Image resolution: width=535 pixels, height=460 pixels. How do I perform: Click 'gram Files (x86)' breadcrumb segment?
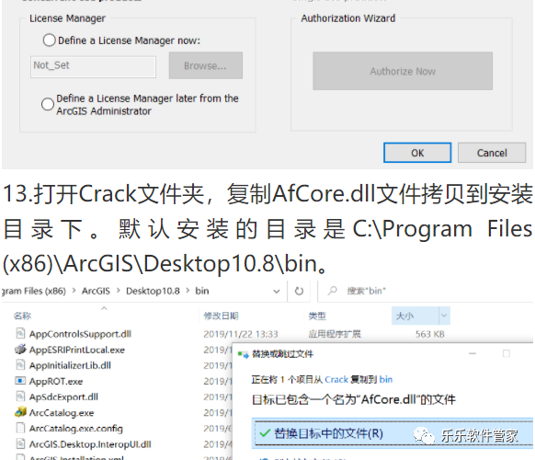pos(33,291)
